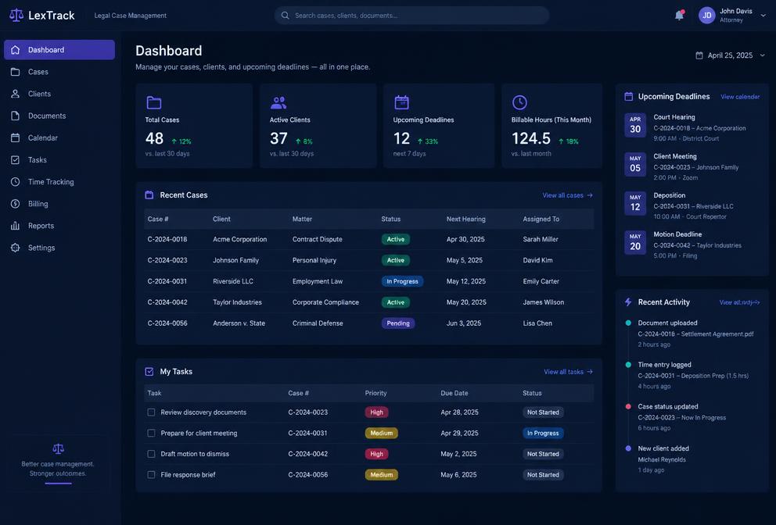
Task: Click the Upcoming Deadlines card calendar icon
Action: click(401, 102)
